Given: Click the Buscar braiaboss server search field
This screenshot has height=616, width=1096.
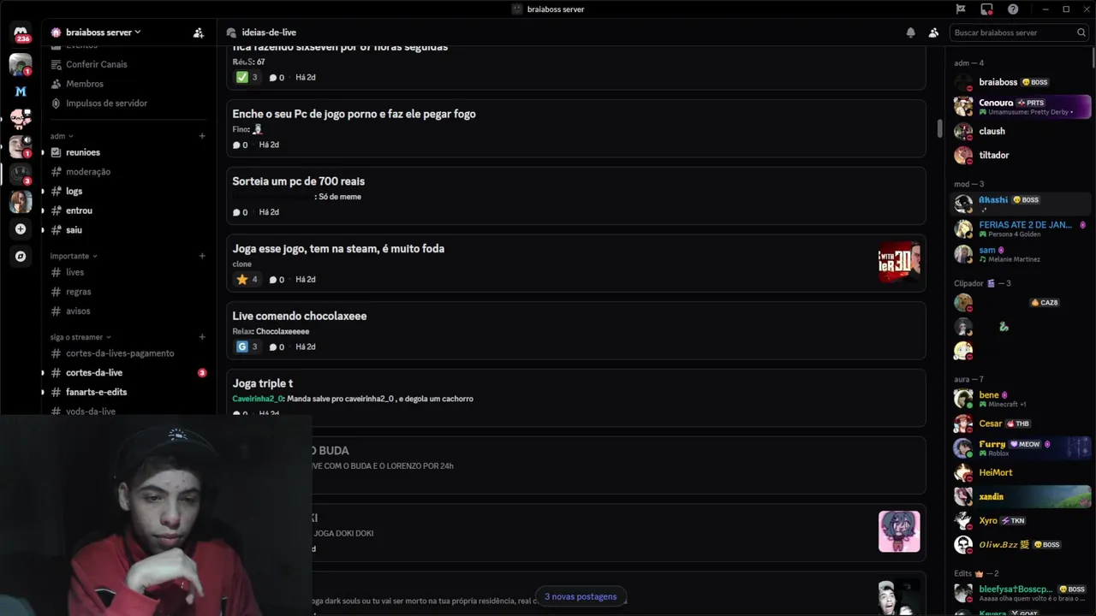Looking at the screenshot, I should tap(1019, 33).
